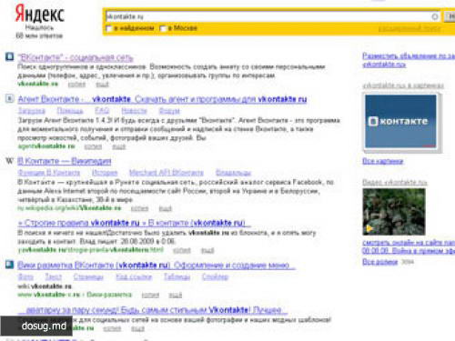The image size is (455, 341).
Task: Open the 'История' sitelink
Action: (105, 173)
